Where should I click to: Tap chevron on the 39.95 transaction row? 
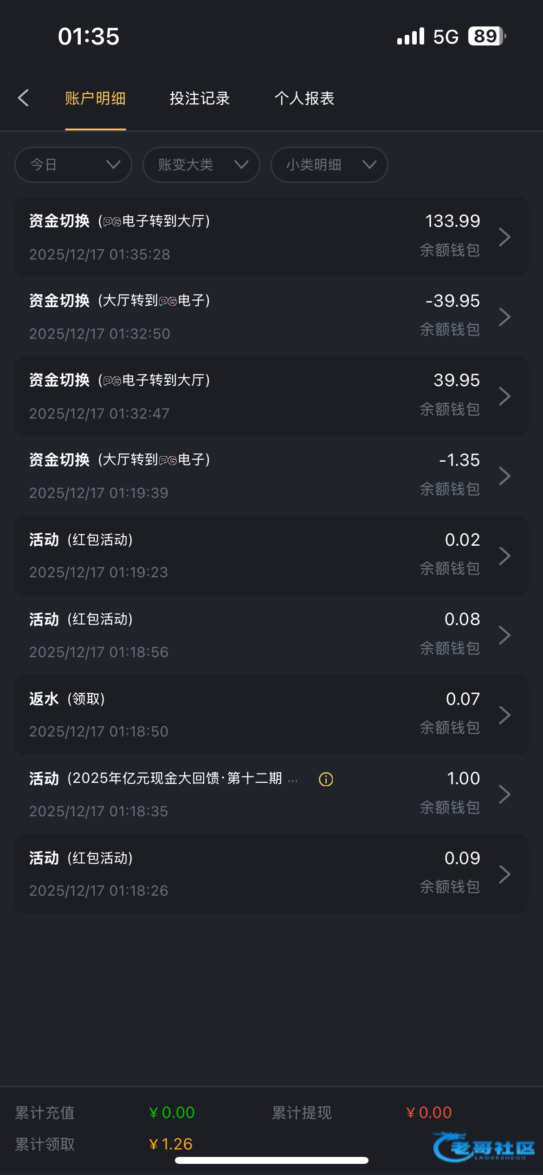[x=504, y=396]
